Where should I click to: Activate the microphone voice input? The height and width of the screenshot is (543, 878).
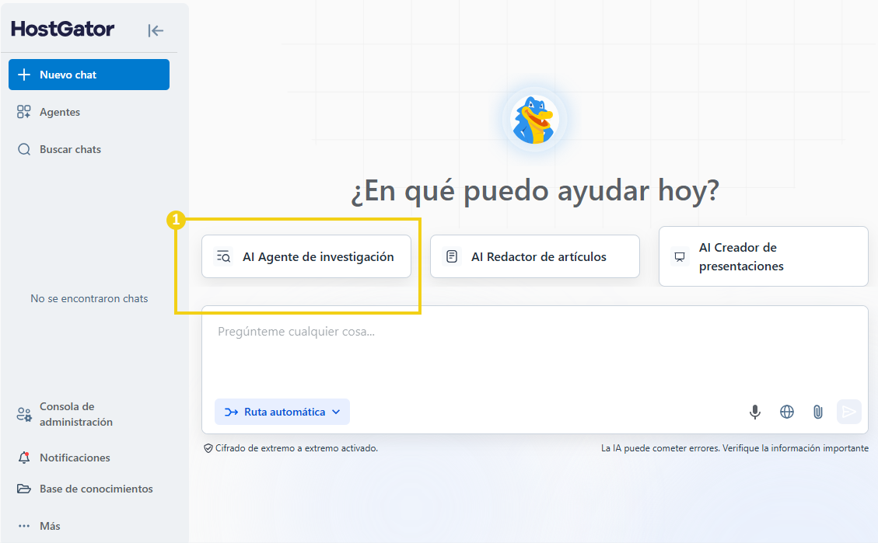click(x=755, y=412)
